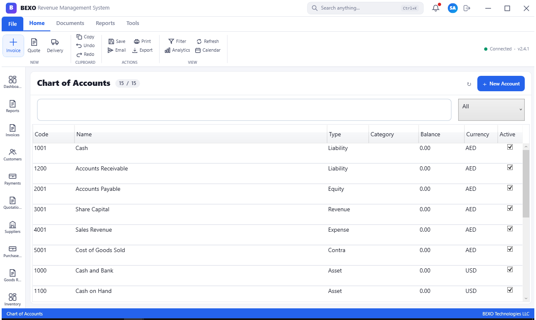This screenshot has height=320, width=536.
Task: Switch to the Reports tab
Action: point(105,23)
